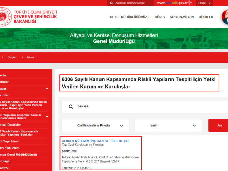Open the Misyon-Vizyon menu item
228x171 pixels.
pyautogui.click(x=182, y=17)
